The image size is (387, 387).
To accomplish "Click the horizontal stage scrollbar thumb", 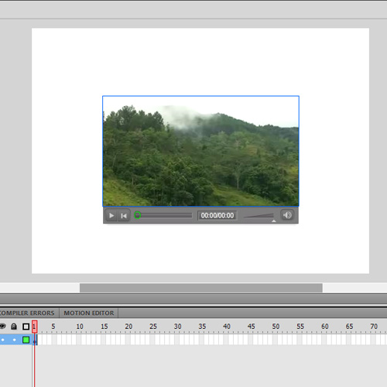I will (x=201, y=288).
